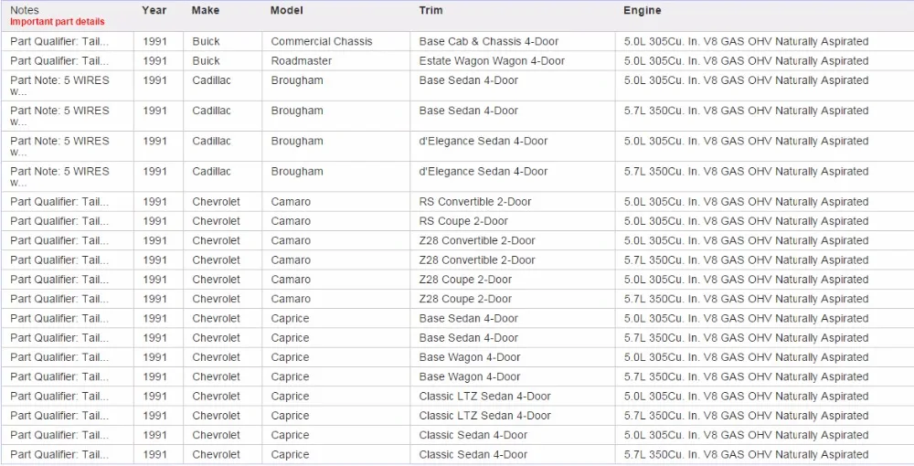Screen dimensions: 914x466
Task: Click the Year column header
Action: [x=154, y=10]
